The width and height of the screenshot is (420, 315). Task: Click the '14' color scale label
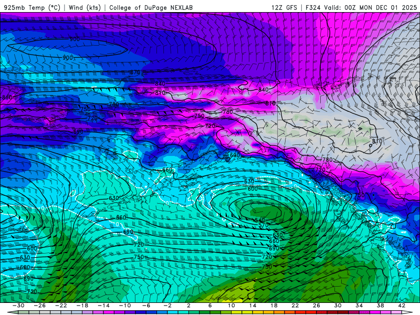[x=253, y=306]
